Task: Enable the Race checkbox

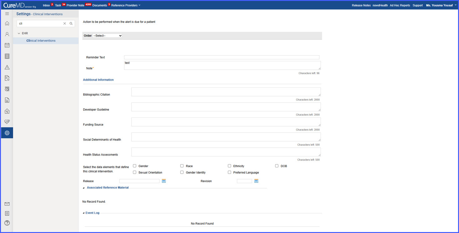Action: tap(182, 166)
